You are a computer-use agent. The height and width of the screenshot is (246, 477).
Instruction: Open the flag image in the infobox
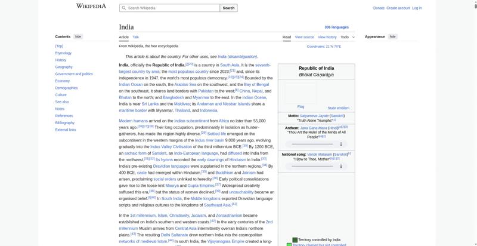pyautogui.click(x=301, y=94)
